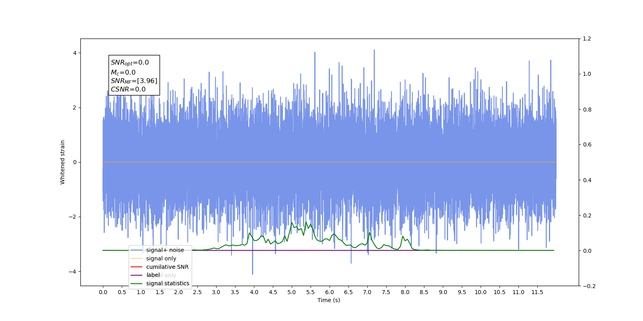Select the green line swatch for signal statistics
Image resolution: width=643 pixels, height=321 pixels.
point(137,283)
